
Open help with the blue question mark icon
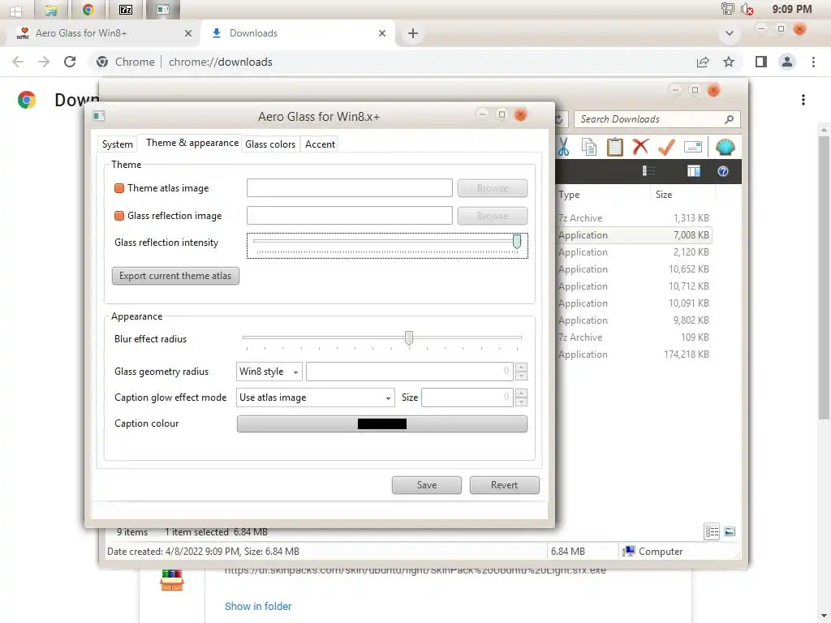pyautogui.click(x=723, y=171)
